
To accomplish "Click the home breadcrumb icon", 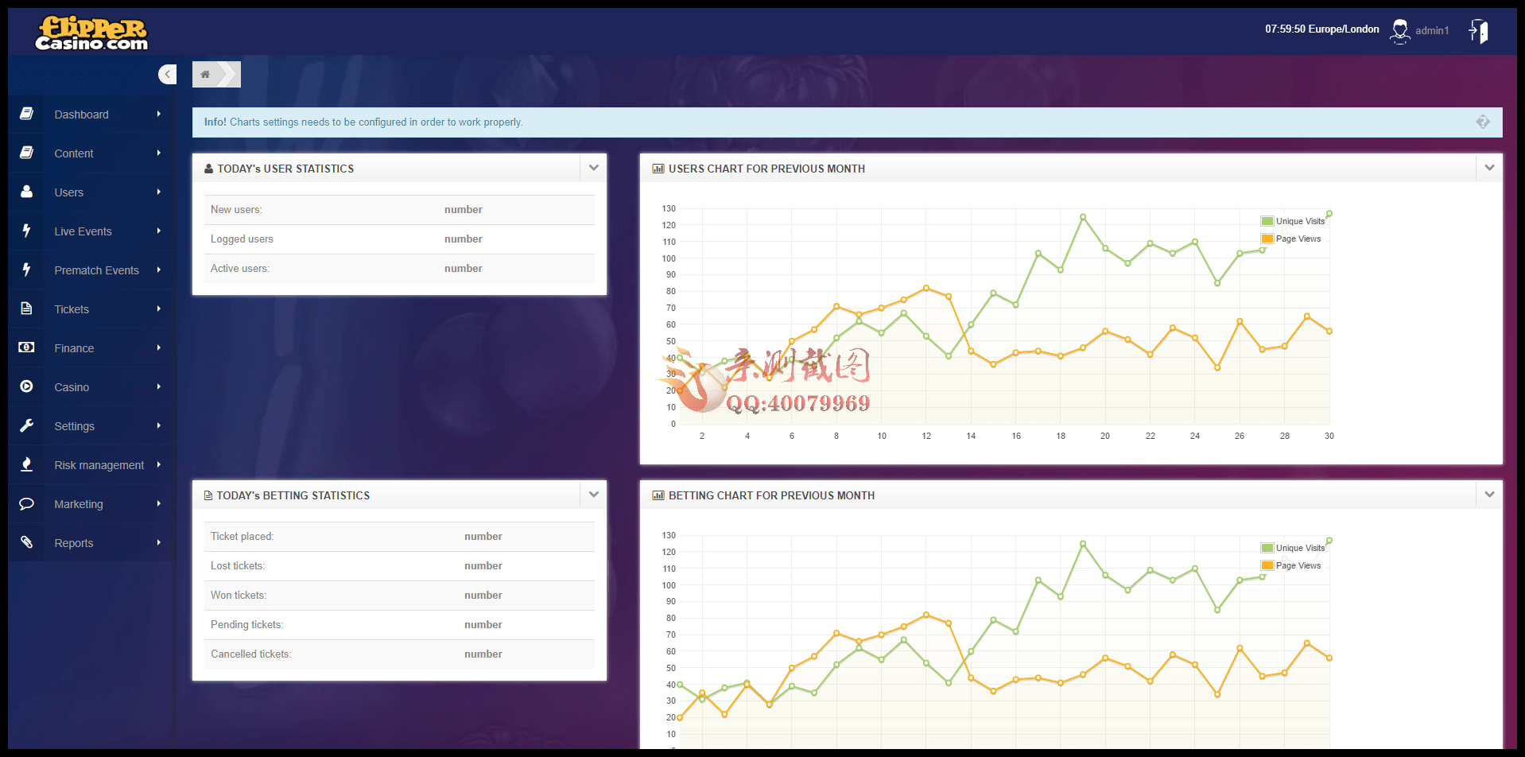I will (x=205, y=75).
